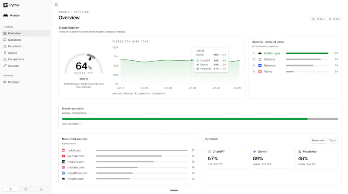
Task: Open Advice in sidebar
Action: (x=26, y=53)
